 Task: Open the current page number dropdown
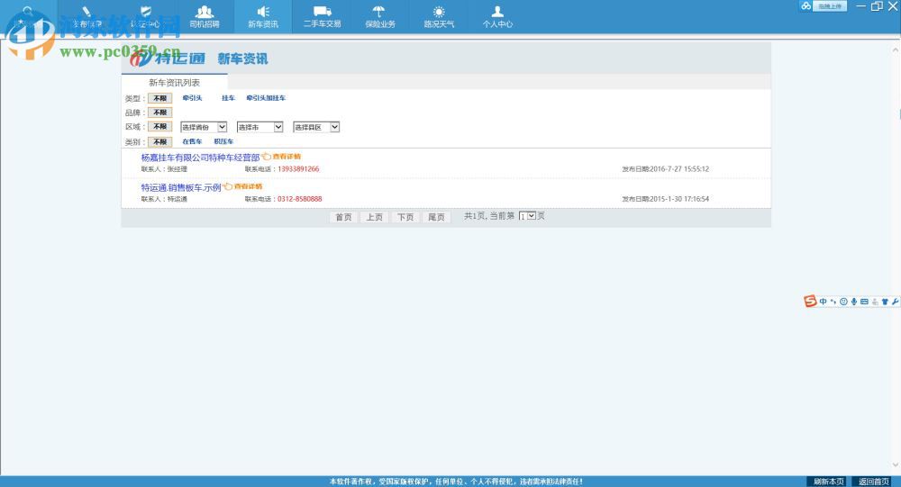click(527, 216)
